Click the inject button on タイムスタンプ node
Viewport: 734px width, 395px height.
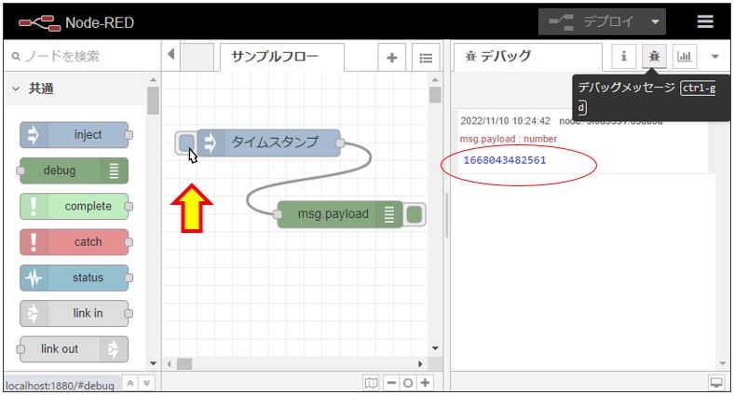pos(185,143)
